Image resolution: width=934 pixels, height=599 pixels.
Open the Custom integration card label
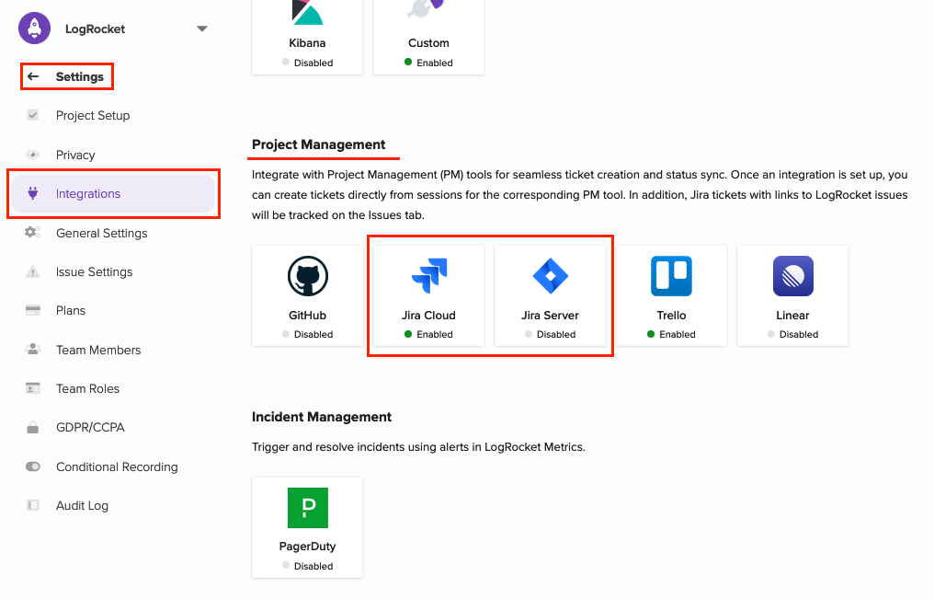point(428,43)
